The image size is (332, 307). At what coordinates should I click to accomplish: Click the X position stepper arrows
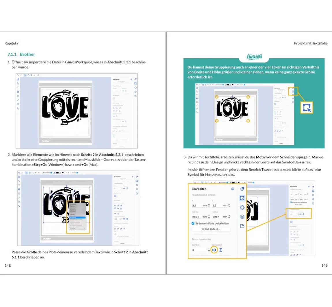point(209,205)
